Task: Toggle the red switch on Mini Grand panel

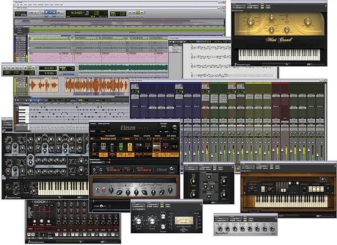Action: point(286,19)
